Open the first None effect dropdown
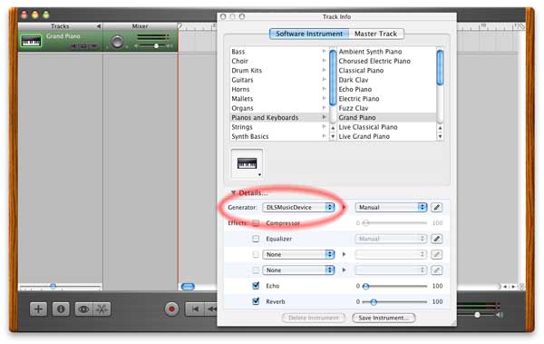The height and width of the screenshot is (344, 544). [298, 254]
